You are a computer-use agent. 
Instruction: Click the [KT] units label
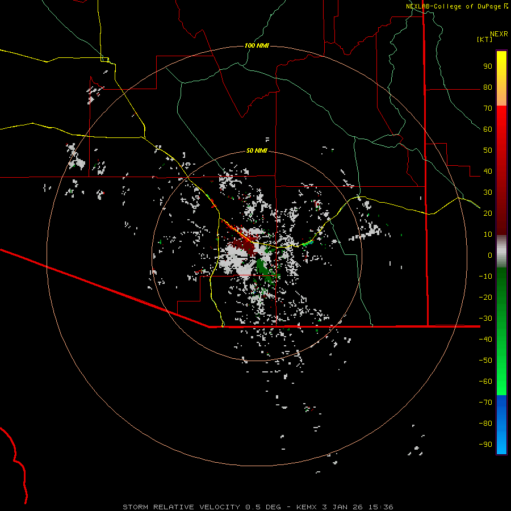[485, 39]
